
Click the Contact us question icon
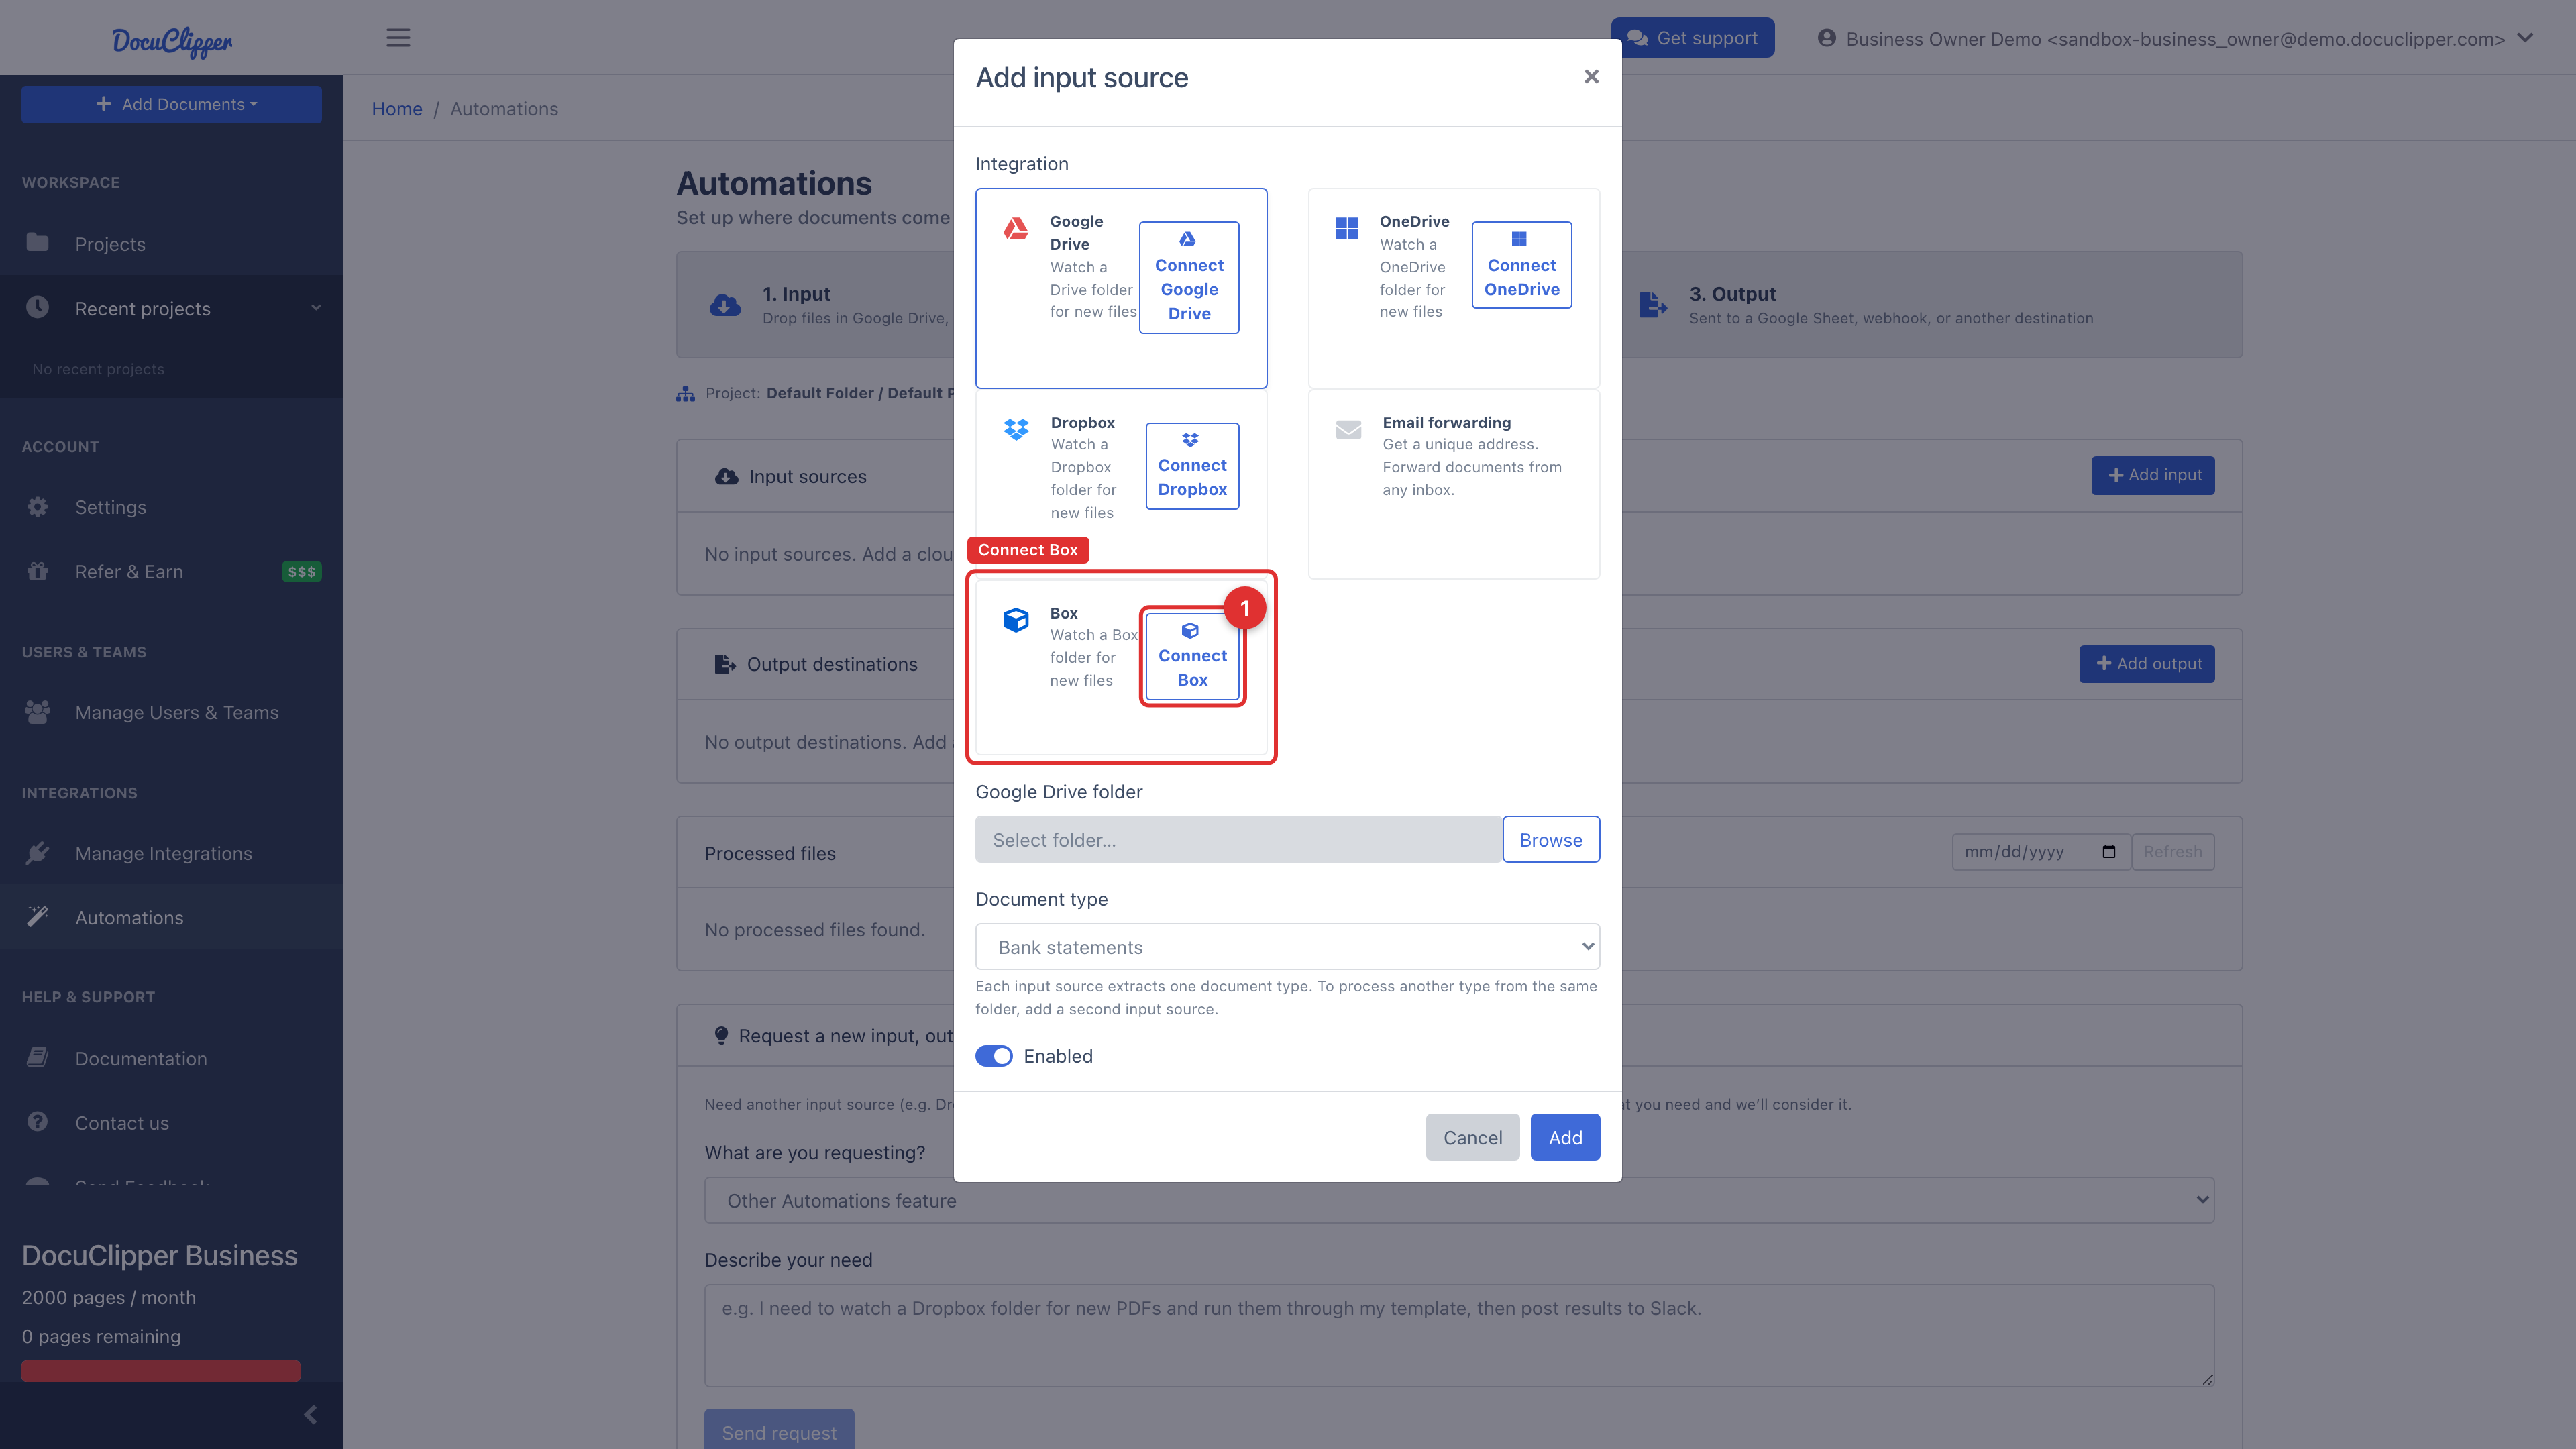coord(38,1122)
